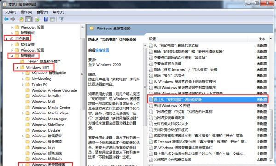Click the Forward arrow toolbar icon

pos(12,19)
